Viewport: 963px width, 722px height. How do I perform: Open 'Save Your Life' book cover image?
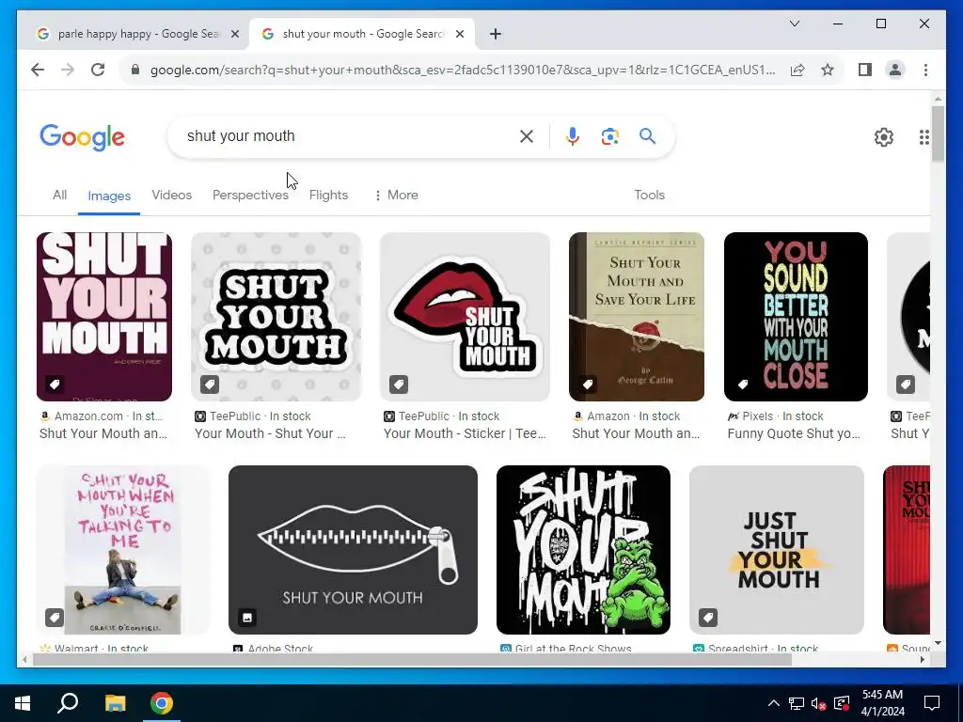[637, 317]
